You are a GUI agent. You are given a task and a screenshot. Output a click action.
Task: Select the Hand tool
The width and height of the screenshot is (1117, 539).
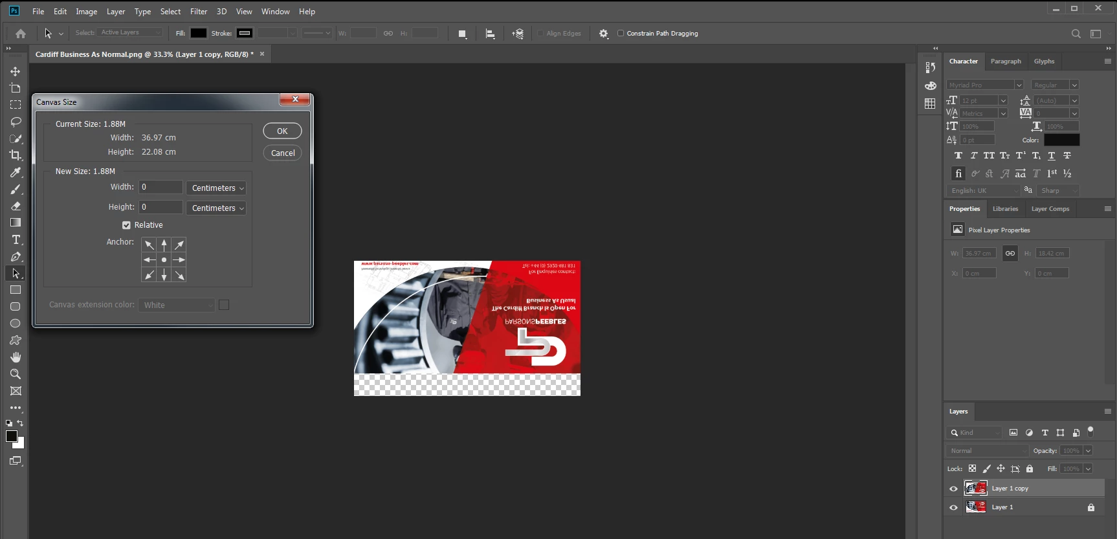tap(16, 357)
